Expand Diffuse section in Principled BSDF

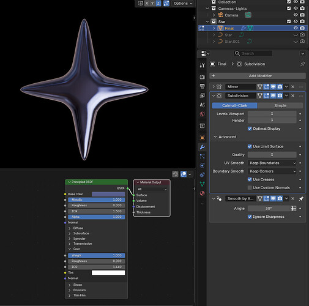pyautogui.click(x=70, y=228)
